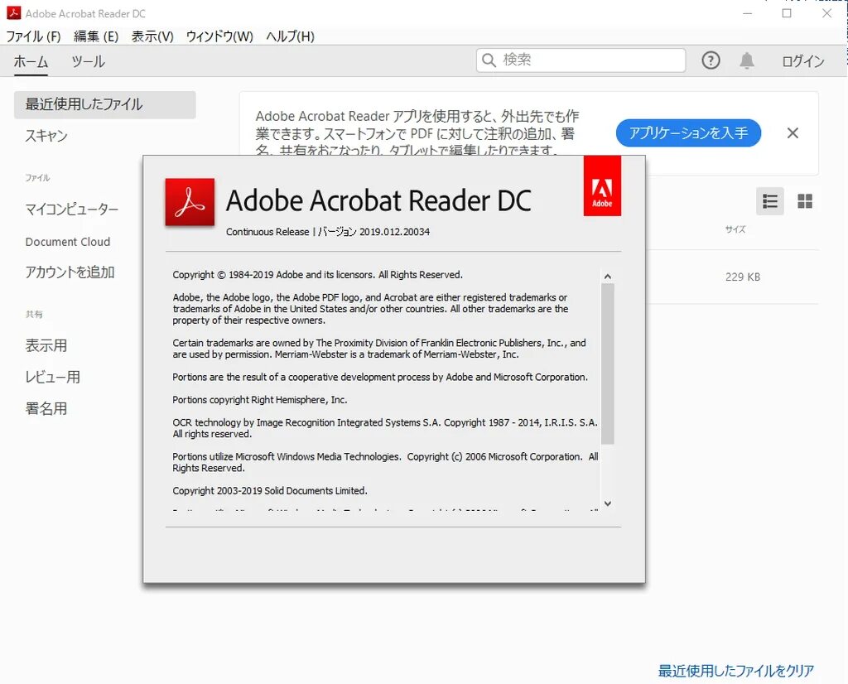Image resolution: width=848 pixels, height=684 pixels.
Task: Open the ファイル (F) menu
Action: pos(33,36)
